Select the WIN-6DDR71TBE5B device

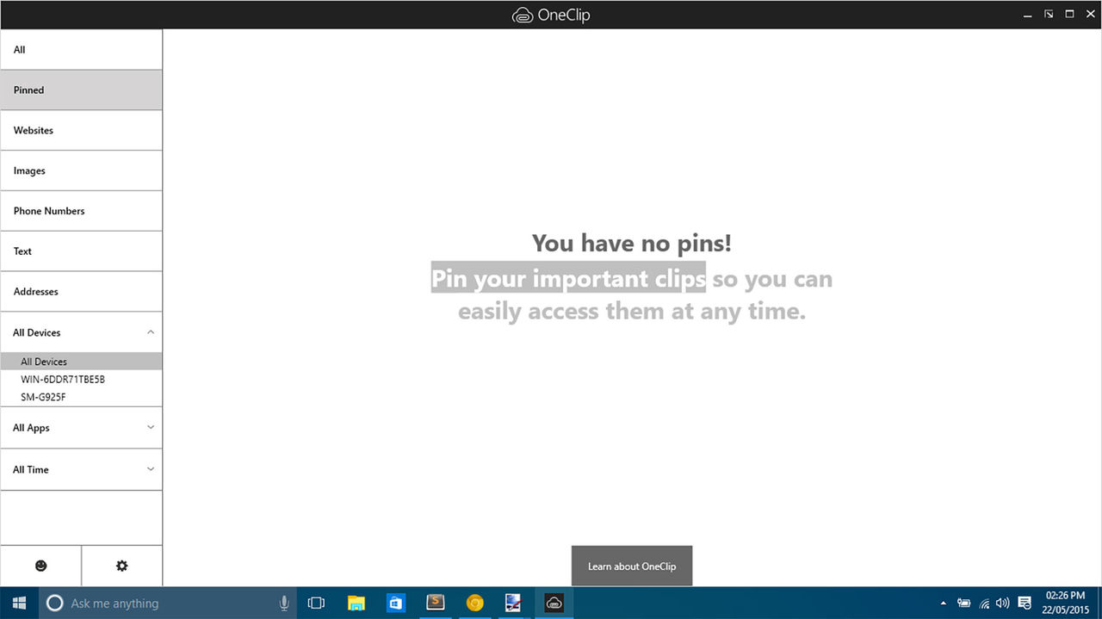point(81,380)
